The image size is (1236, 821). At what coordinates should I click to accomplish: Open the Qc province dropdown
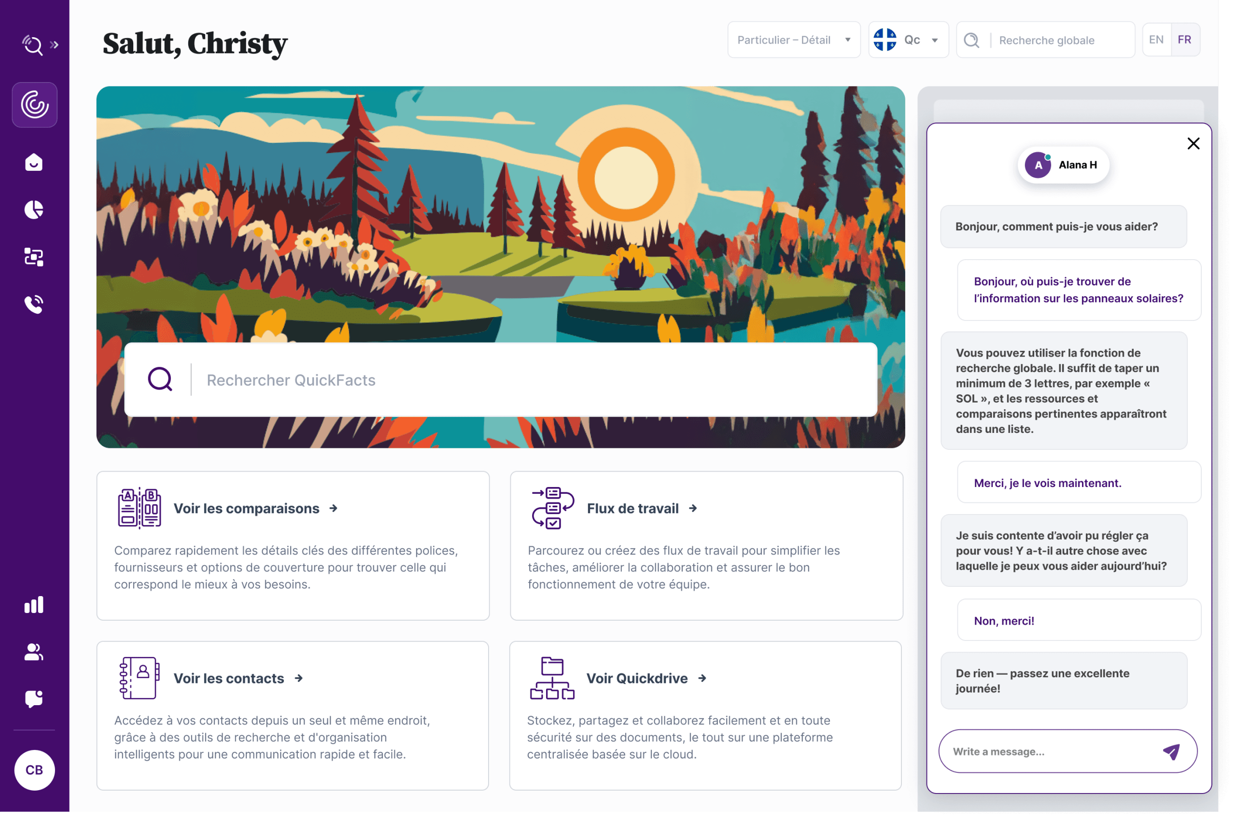pos(908,40)
